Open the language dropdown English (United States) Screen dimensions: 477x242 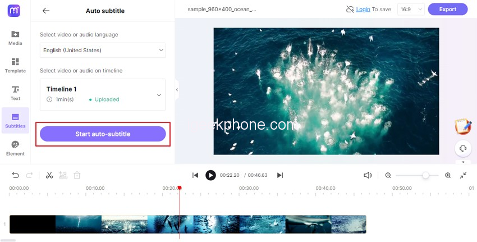[x=103, y=50]
